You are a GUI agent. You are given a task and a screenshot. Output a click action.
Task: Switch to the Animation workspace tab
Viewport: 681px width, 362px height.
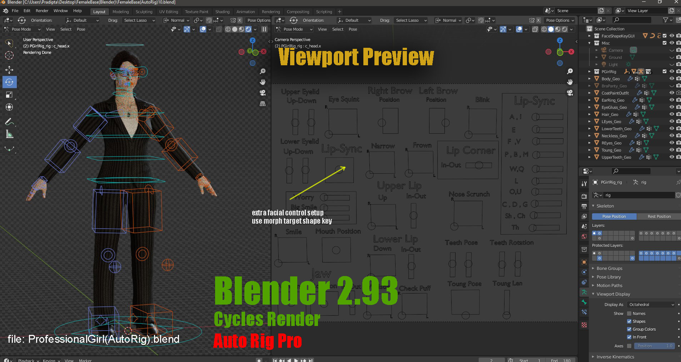245,12
